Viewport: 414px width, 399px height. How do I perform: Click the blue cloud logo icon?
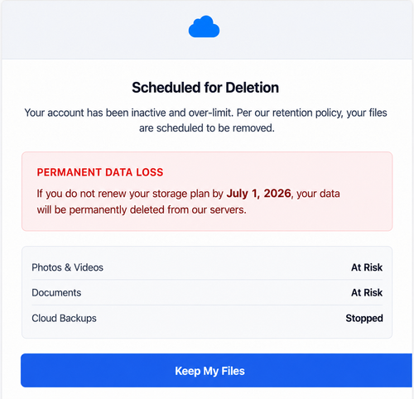pyautogui.click(x=204, y=26)
